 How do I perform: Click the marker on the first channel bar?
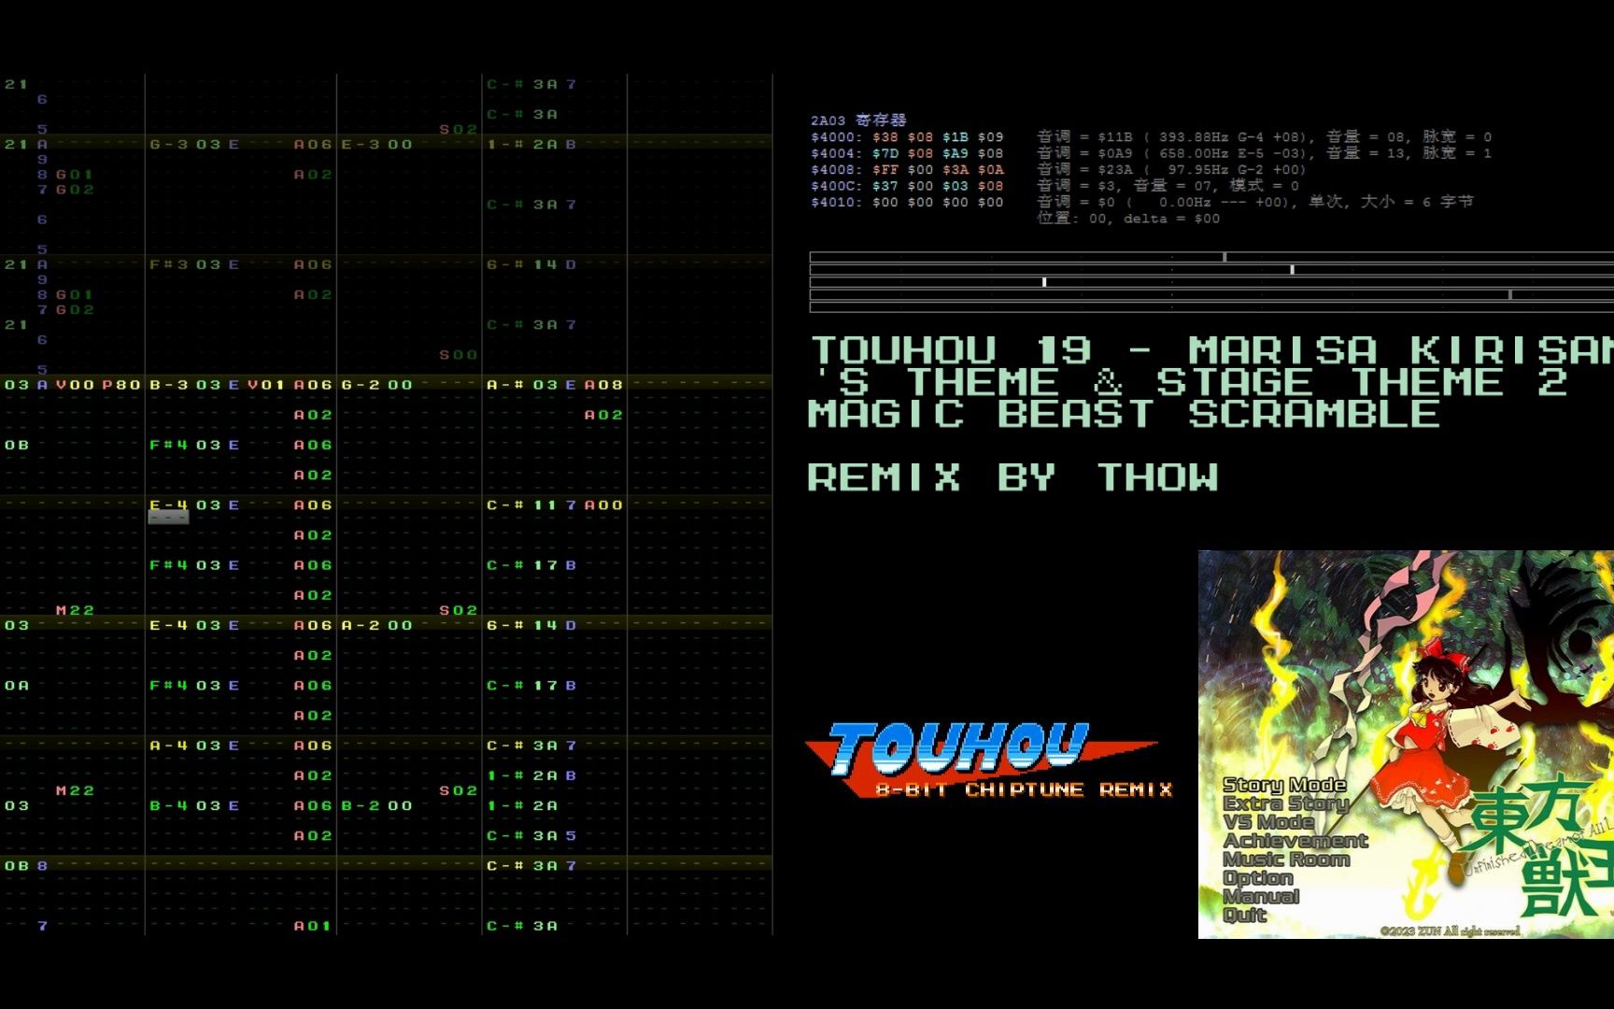click(x=1225, y=257)
